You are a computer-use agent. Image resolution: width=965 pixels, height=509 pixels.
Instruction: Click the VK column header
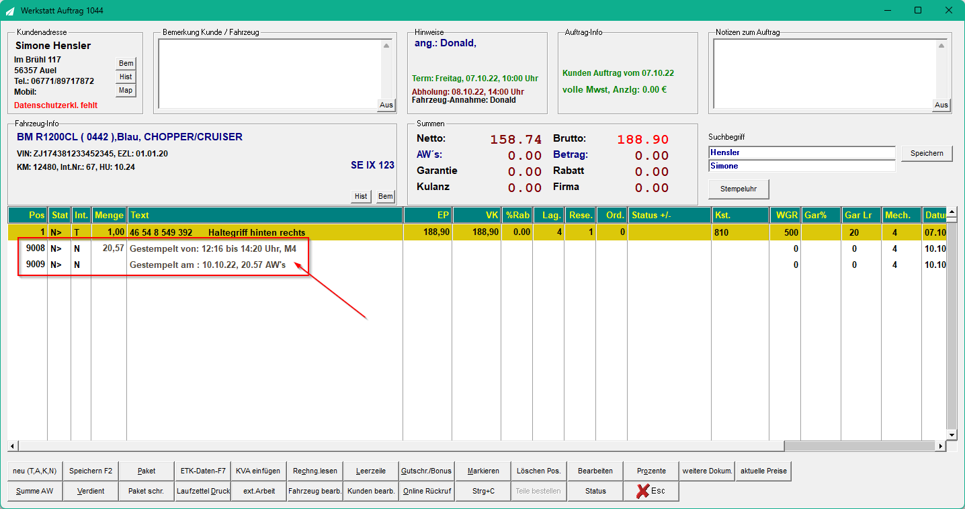point(477,215)
